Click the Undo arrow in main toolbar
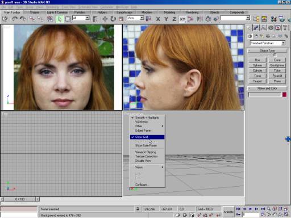291x218 pixels. (x=14, y=19)
